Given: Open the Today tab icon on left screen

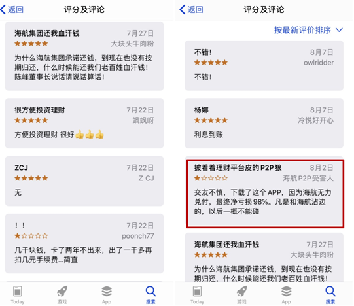Looking at the screenshot, I should 18,291.
